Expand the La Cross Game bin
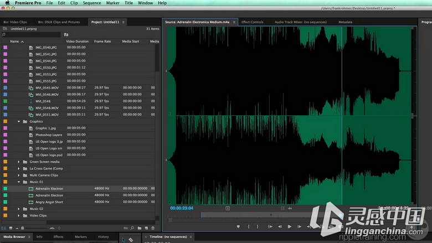Image resolution: width=432 pixels, height=243 pixels. click(x=19, y=168)
